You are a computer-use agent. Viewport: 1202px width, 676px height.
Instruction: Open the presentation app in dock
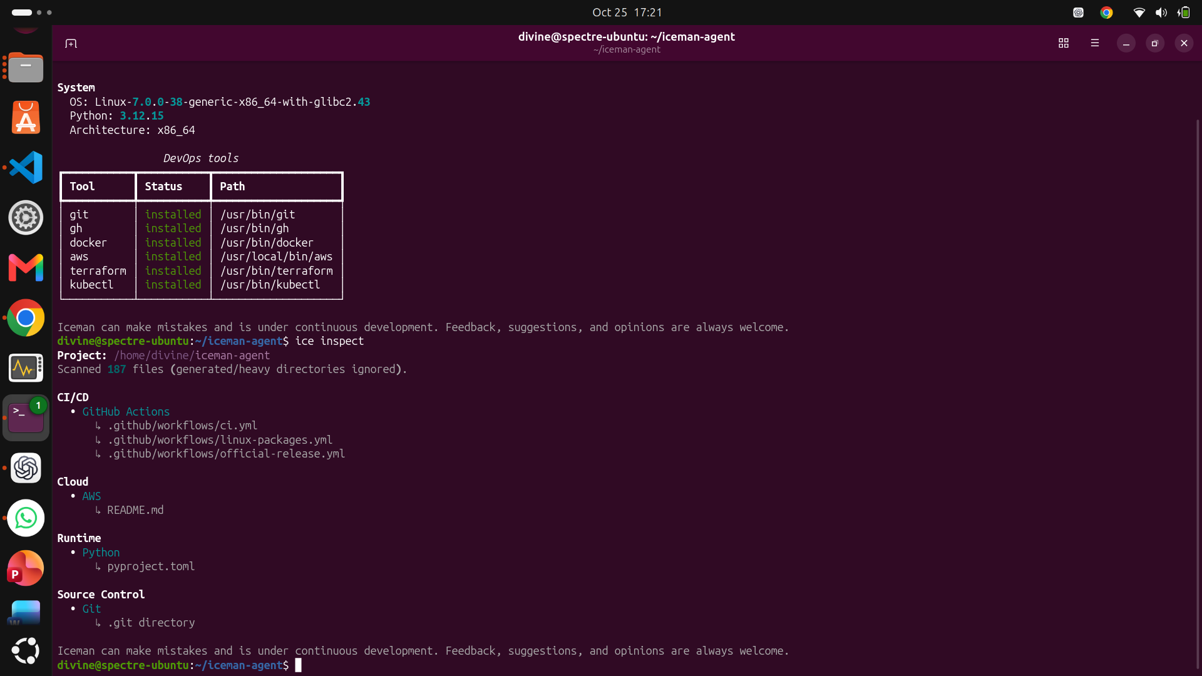26,568
